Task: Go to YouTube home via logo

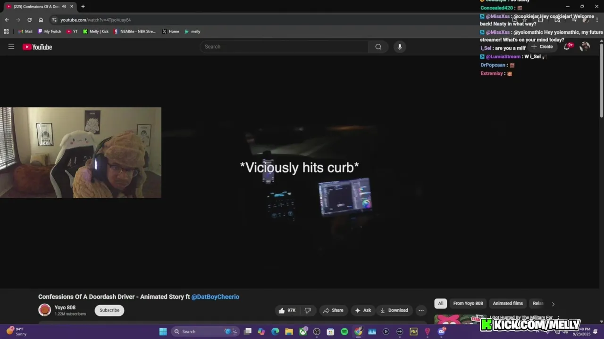Action: click(37, 47)
